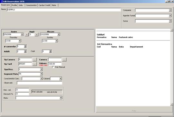Click the Camera text field

(x=55, y=59)
